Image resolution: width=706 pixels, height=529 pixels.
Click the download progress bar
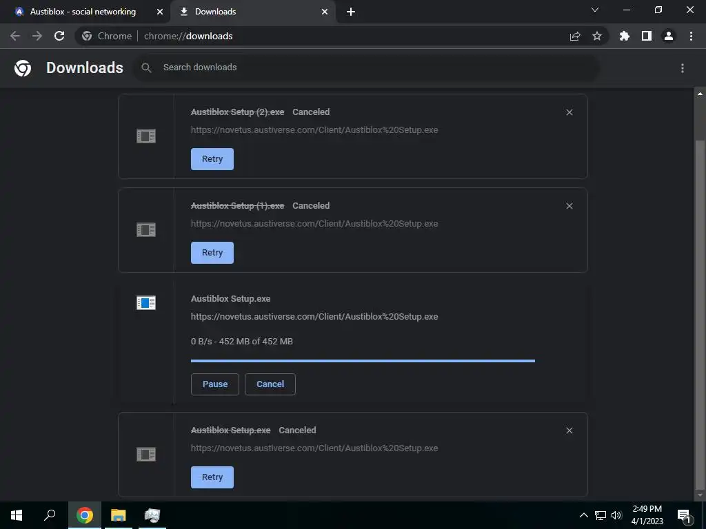coord(363,361)
